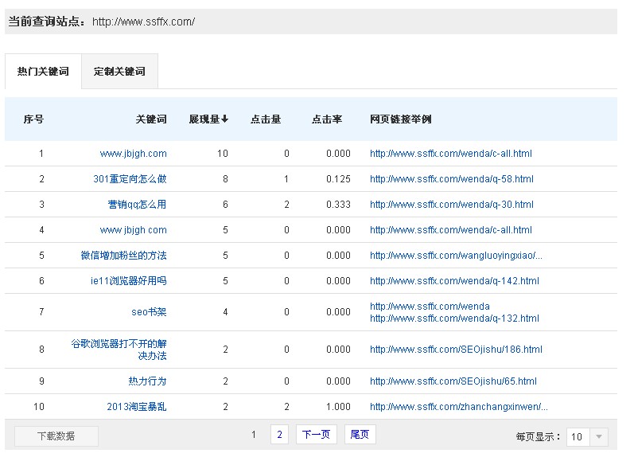Screen dimensions: 634x465
Task: Click the 网页链接举例 column header
Action: point(401,119)
